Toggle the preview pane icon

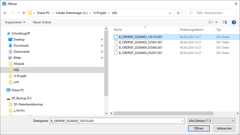pyautogui.click(x=225, y=22)
